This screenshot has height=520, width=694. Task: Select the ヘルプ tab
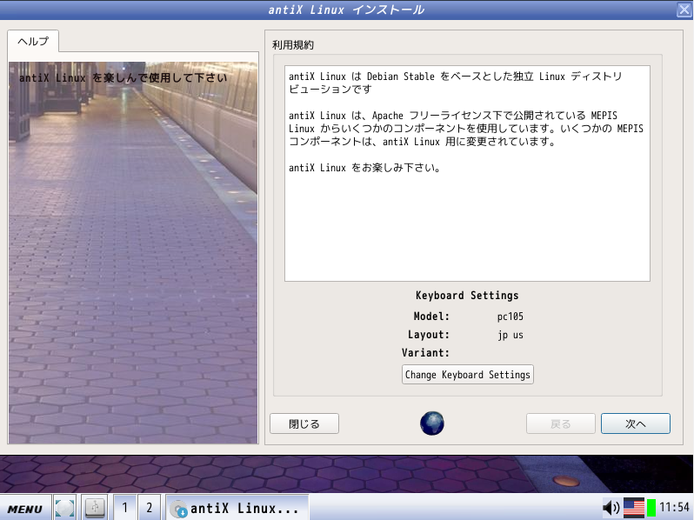point(33,41)
